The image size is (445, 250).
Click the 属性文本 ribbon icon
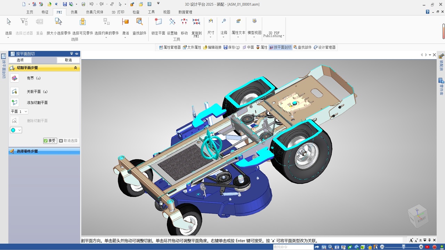click(238, 22)
